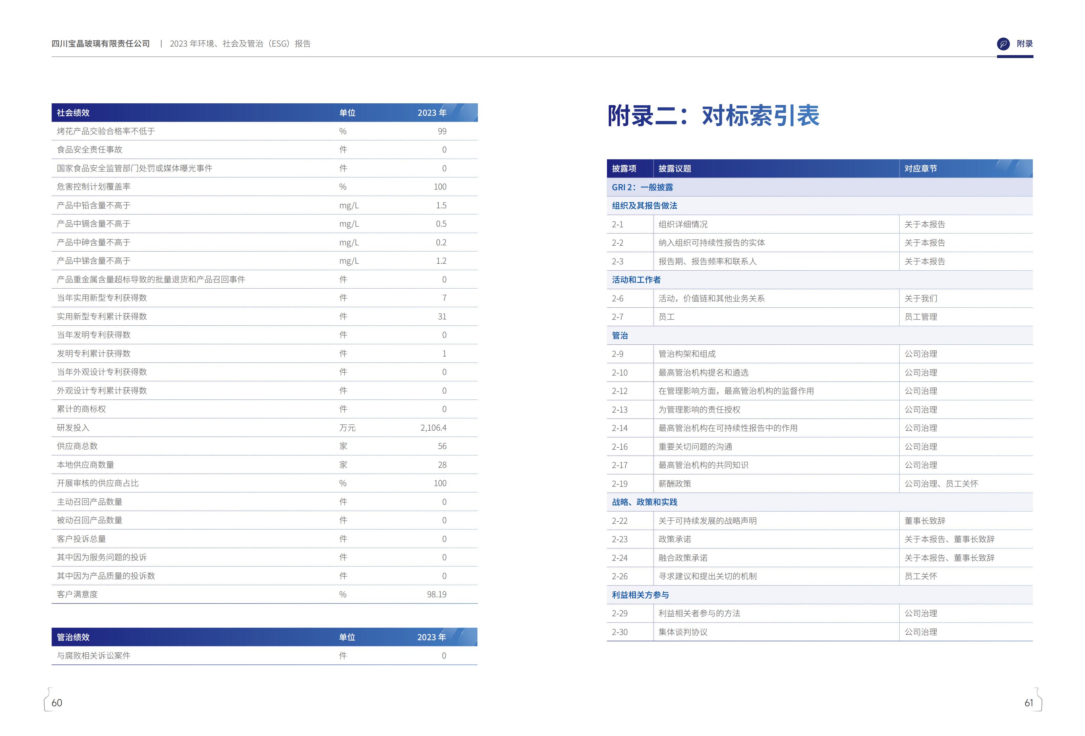This screenshot has height=736, width=1085.
Task: Click the 发明专利累计获得数 row
Action: (x=265, y=353)
